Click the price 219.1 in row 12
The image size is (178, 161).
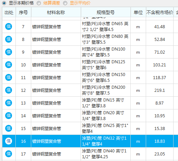159,90
